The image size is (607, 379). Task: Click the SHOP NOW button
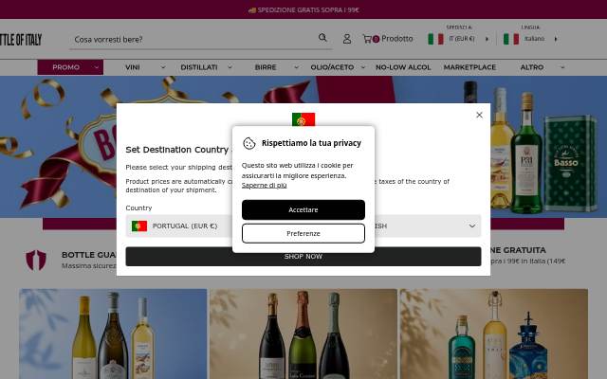303,257
